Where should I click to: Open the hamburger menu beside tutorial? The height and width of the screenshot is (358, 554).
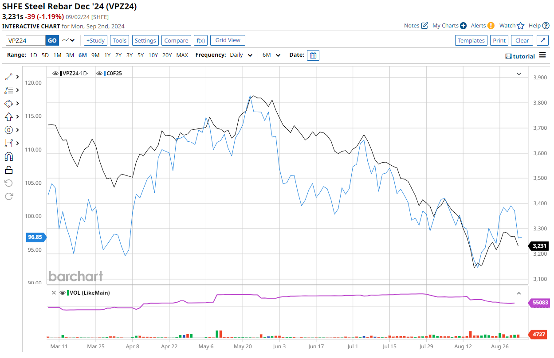[543, 56]
